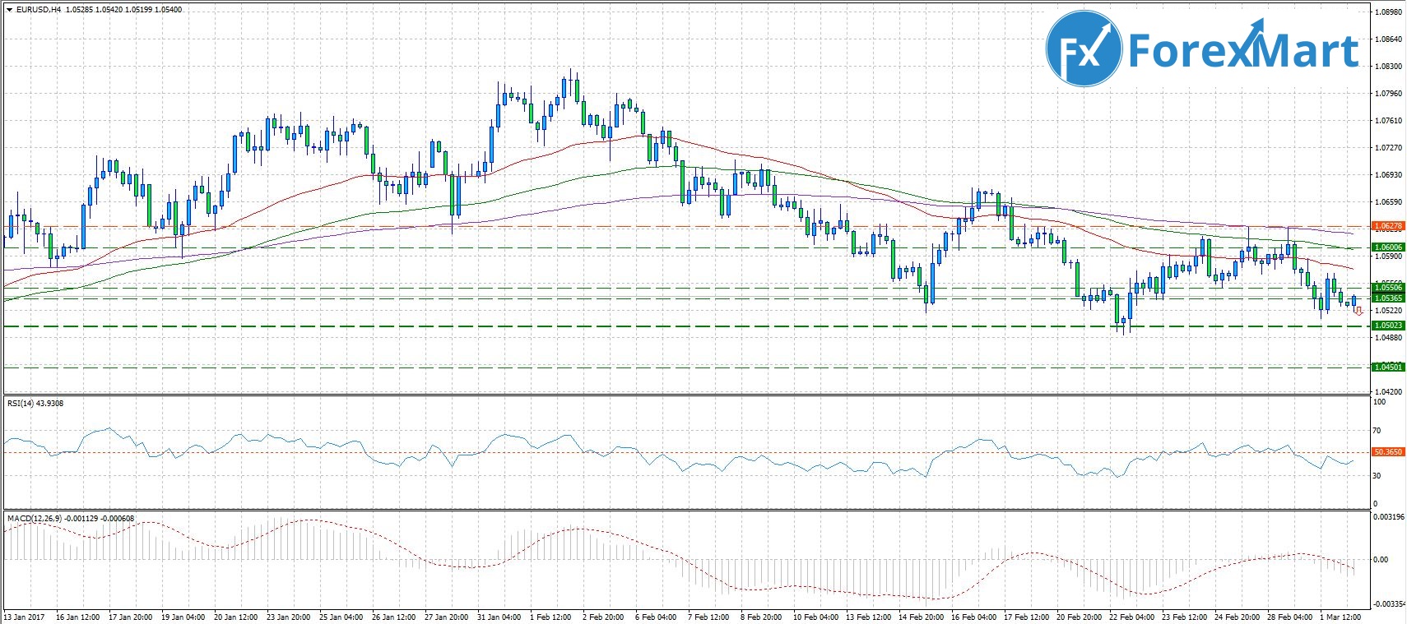
Task: Click the 2 Feb 20:00 time axis label
Action: pos(604,617)
